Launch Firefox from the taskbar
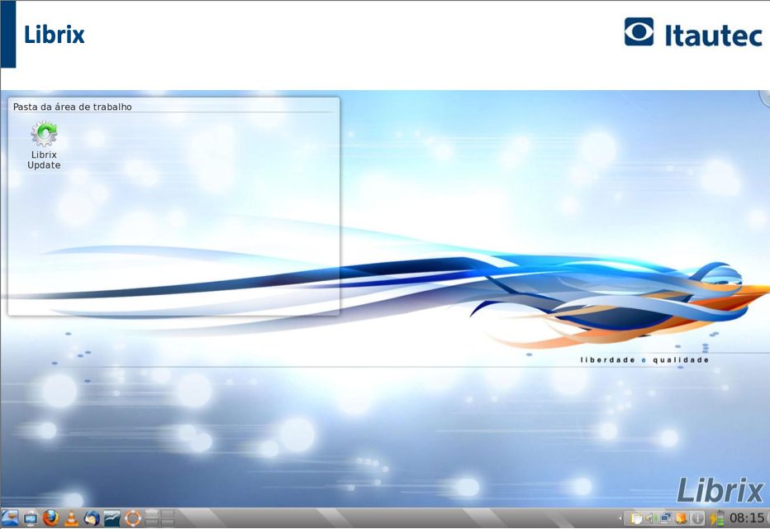 (x=50, y=519)
